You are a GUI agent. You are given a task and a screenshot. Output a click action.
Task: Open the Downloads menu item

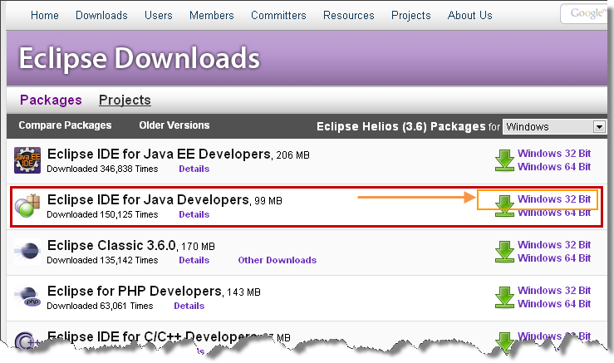pos(101,15)
